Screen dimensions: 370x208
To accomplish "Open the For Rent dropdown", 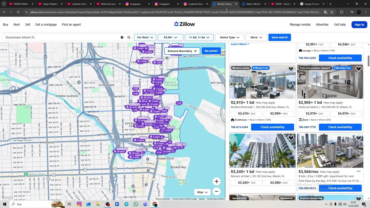I will [145, 37].
